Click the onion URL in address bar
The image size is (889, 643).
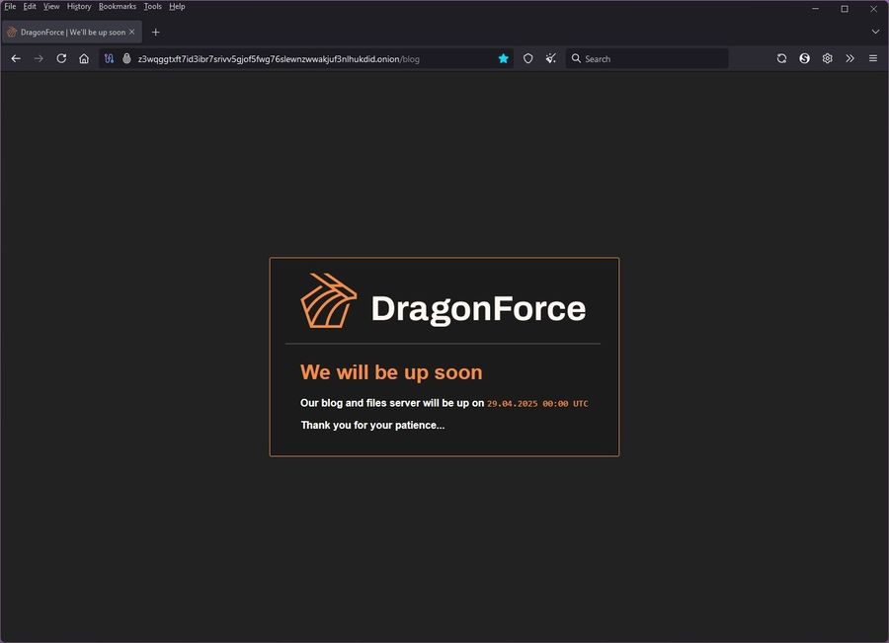click(x=279, y=59)
